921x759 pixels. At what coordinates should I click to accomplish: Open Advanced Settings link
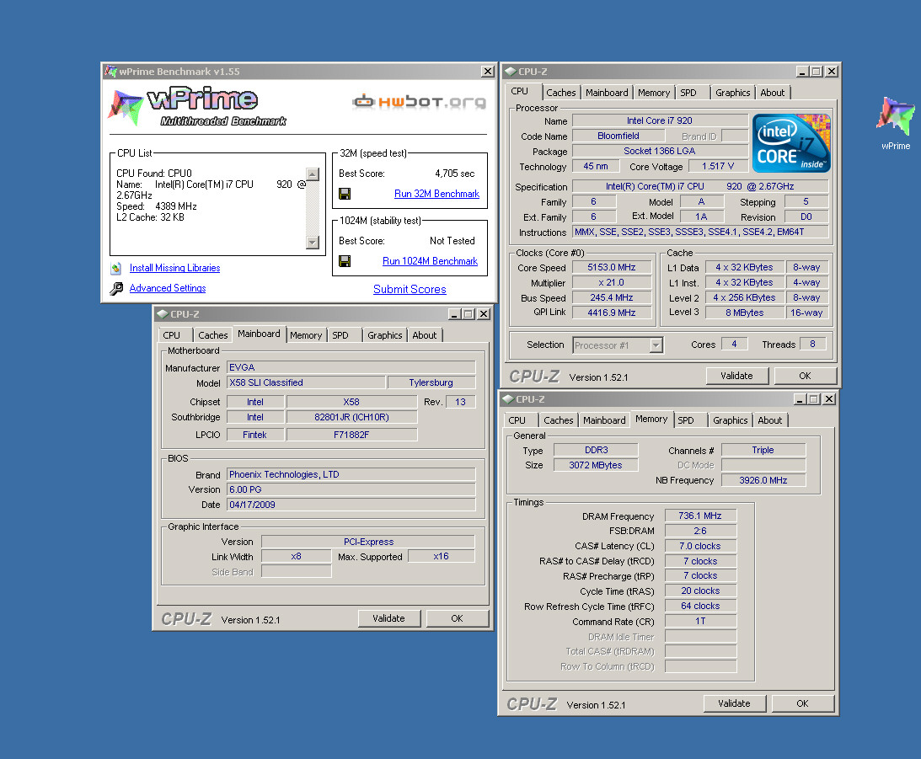pos(168,288)
